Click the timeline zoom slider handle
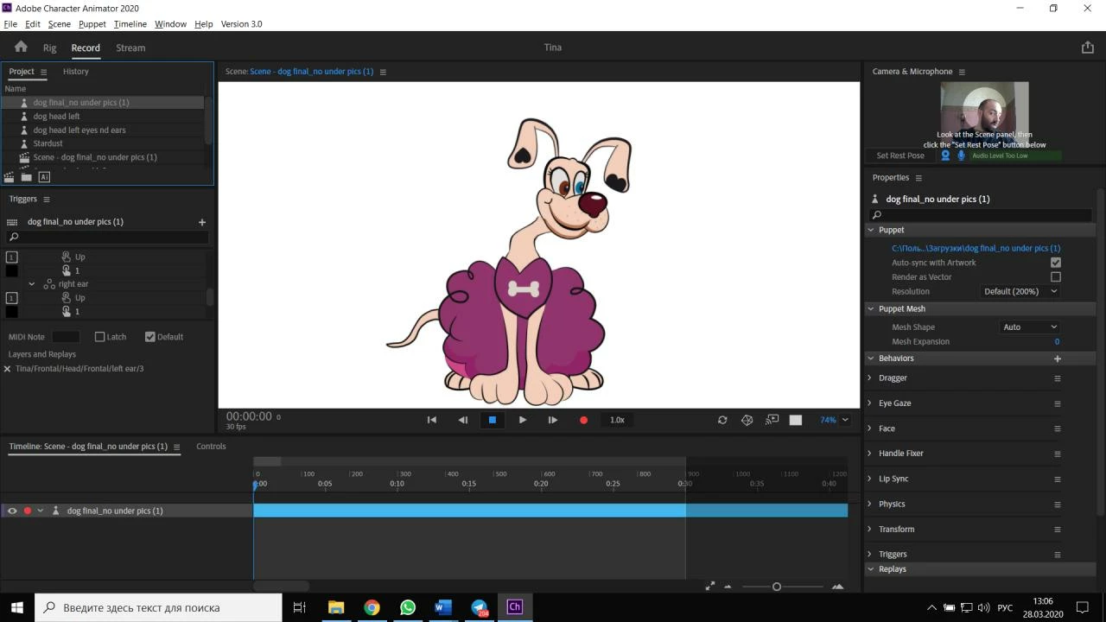 click(777, 587)
